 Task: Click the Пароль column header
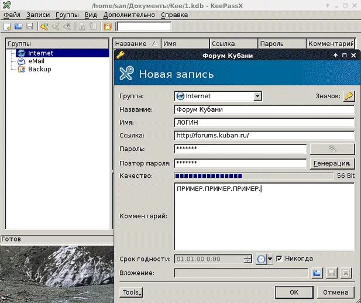pyautogui.click(x=282, y=44)
